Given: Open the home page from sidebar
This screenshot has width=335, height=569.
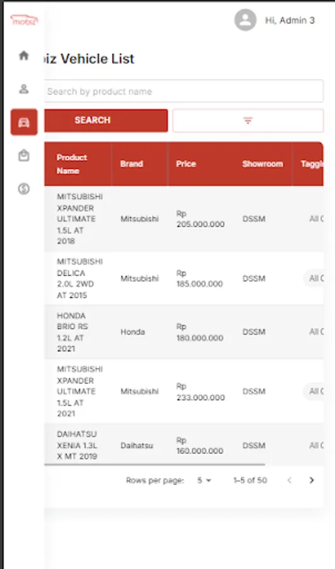Looking at the screenshot, I should tap(24, 56).
